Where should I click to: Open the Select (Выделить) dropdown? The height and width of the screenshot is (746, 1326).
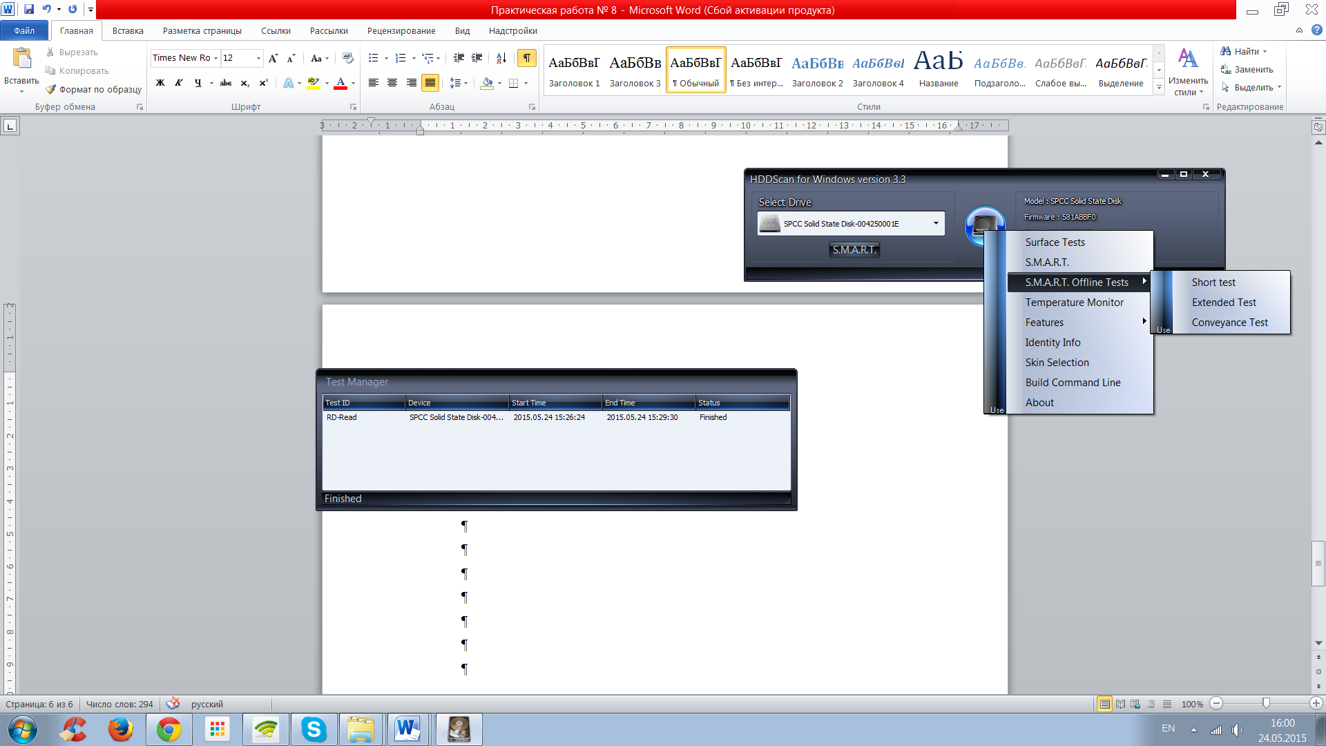[1251, 87]
